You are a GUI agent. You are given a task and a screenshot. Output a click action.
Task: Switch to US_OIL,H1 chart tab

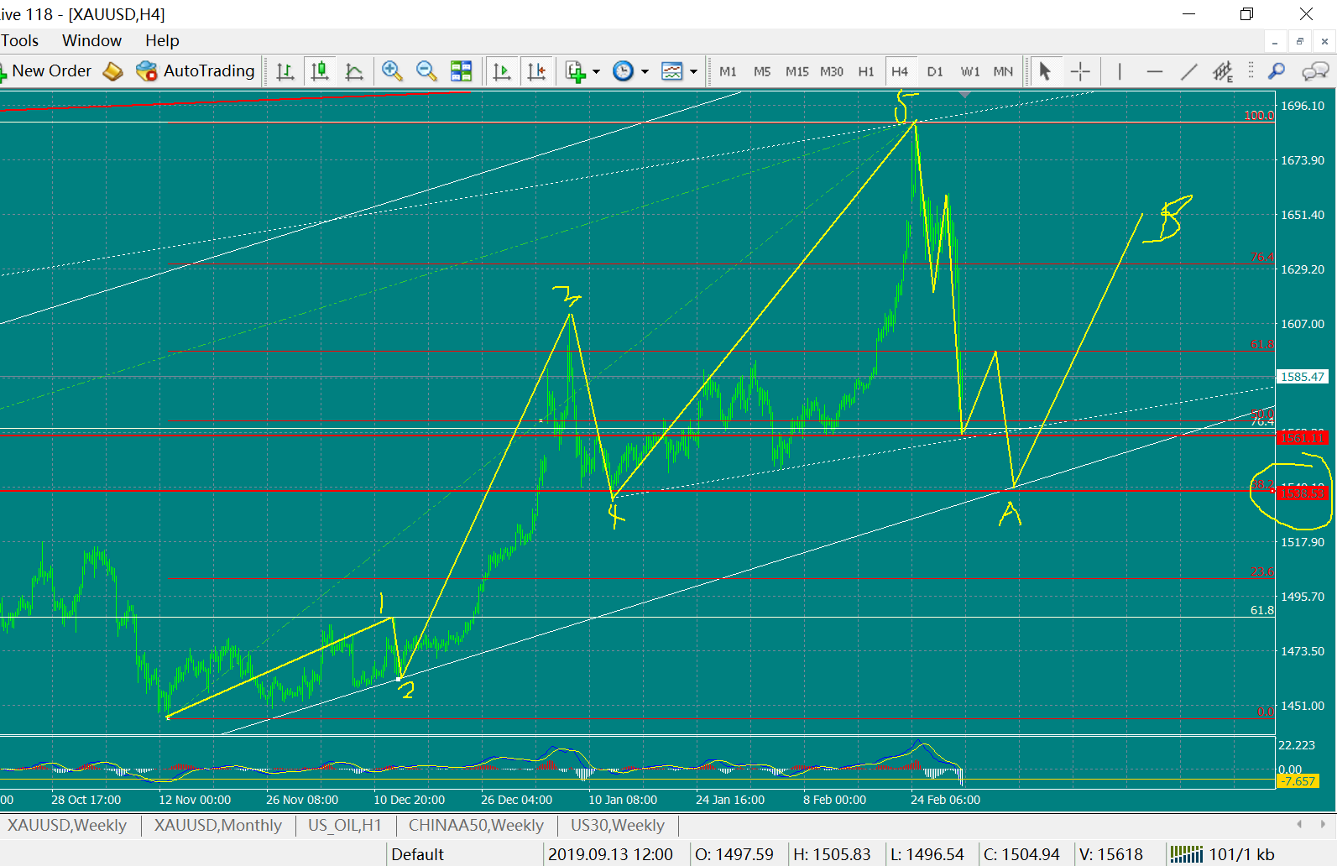(344, 825)
